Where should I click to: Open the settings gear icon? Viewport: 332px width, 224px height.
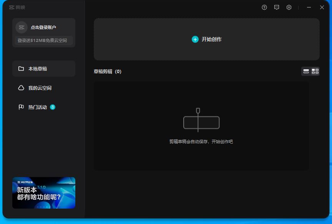289,7
